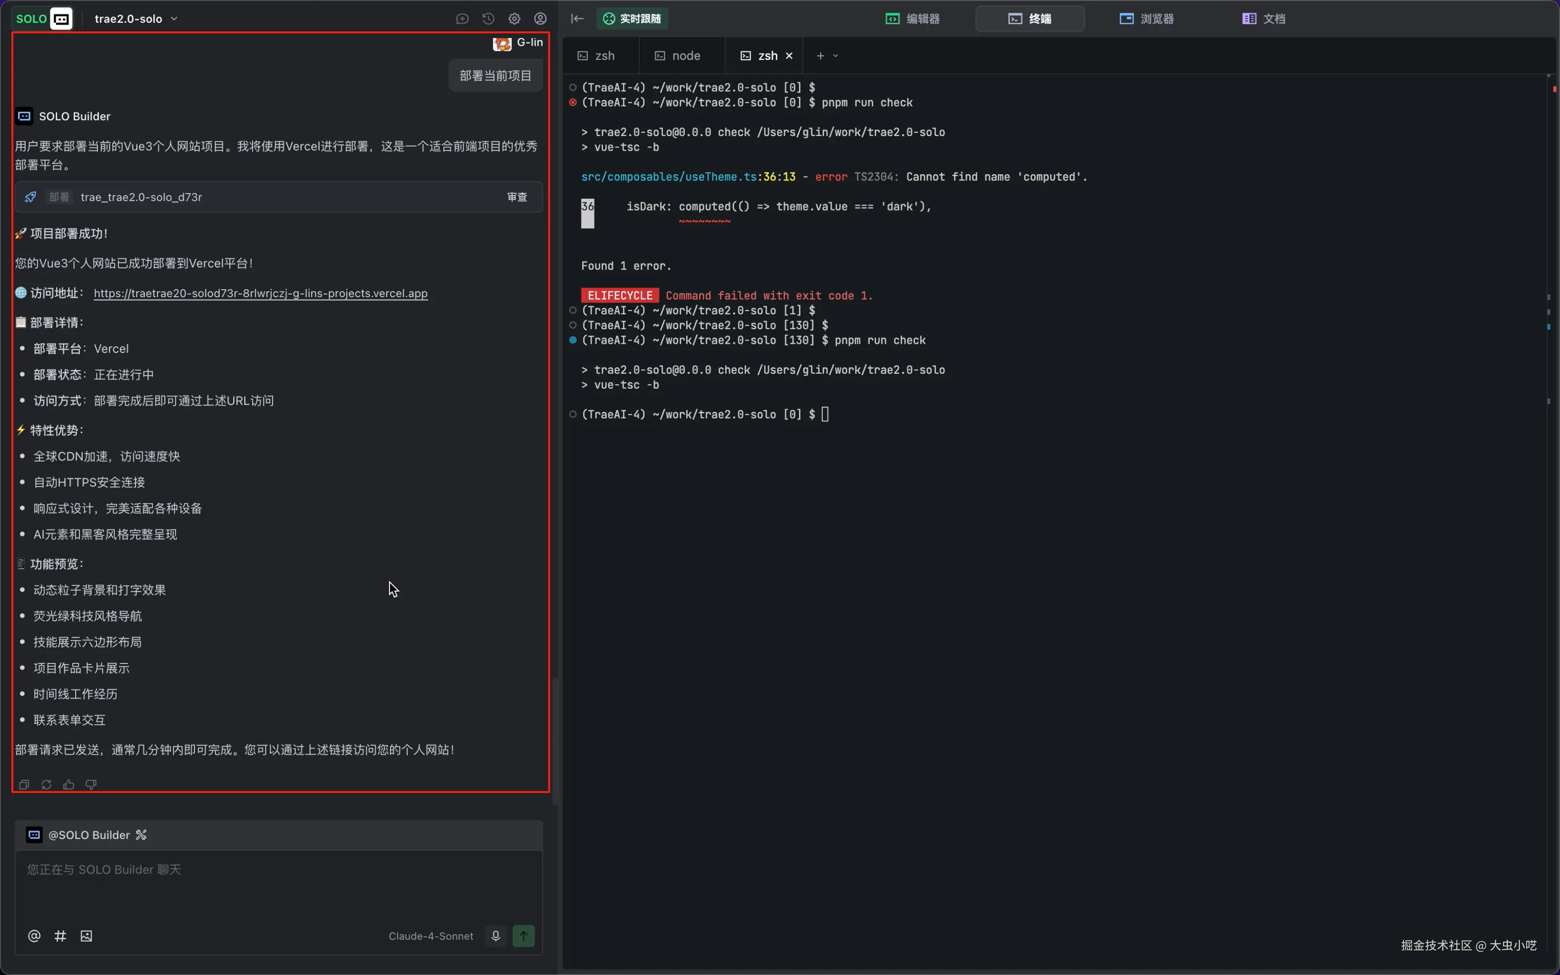Image resolution: width=1560 pixels, height=975 pixels.
Task: Open the user account icon
Action: [x=540, y=19]
